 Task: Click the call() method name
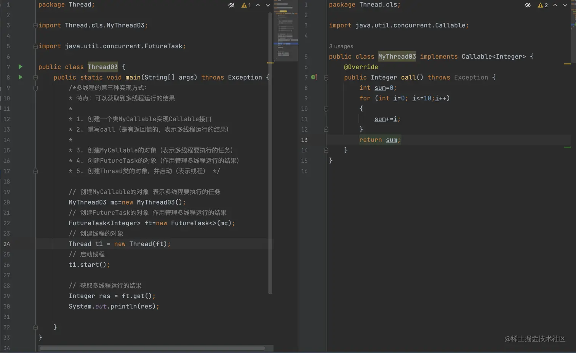(x=412, y=77)
